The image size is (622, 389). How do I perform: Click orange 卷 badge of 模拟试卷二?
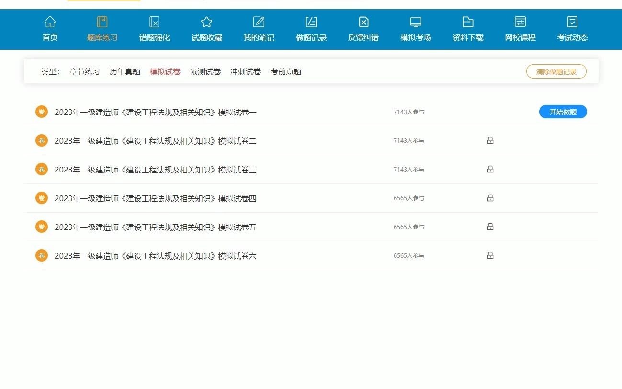point(42,140)
